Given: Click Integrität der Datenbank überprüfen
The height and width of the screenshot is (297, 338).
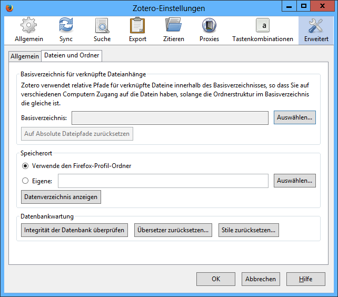Looking at the screenshot, I should click(x=74, y=230).
